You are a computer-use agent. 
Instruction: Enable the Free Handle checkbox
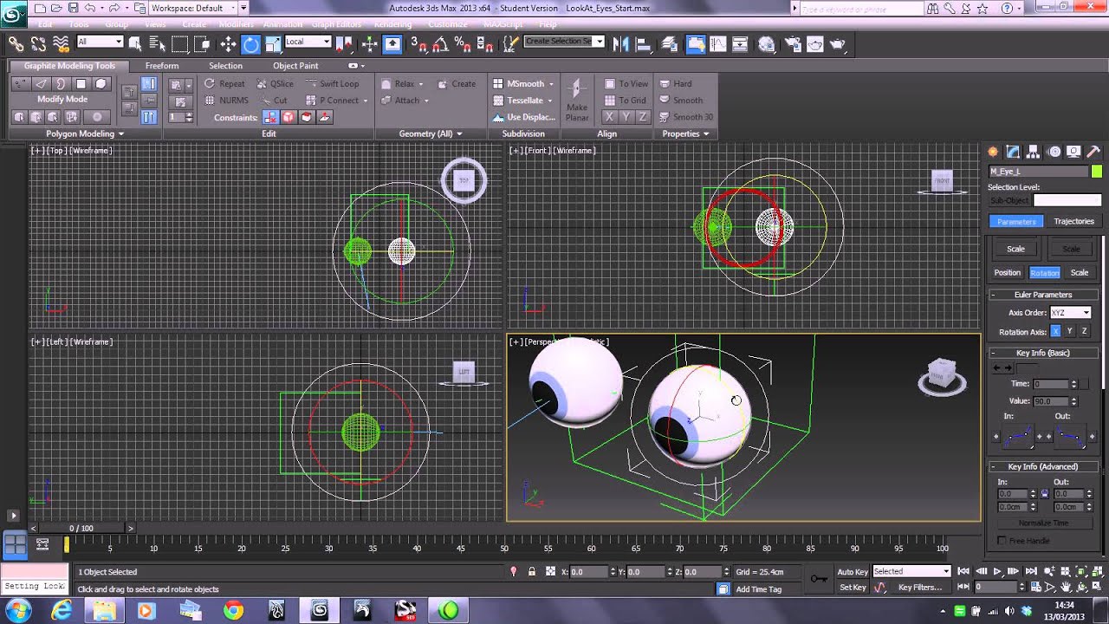[1002, 541]
